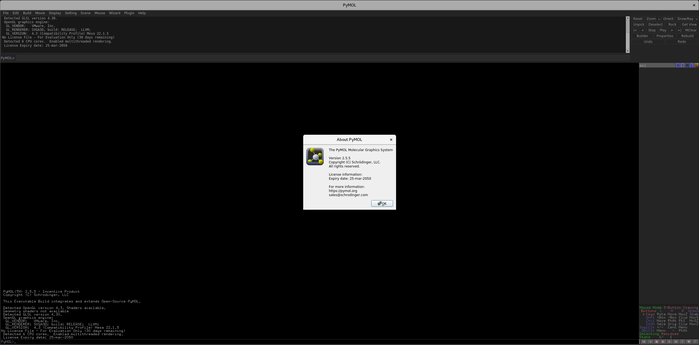The width and height of the screenshot is (699, 345).
Task: Open the Setting menu
Action: pyautogui.click(x=71, y=13)
